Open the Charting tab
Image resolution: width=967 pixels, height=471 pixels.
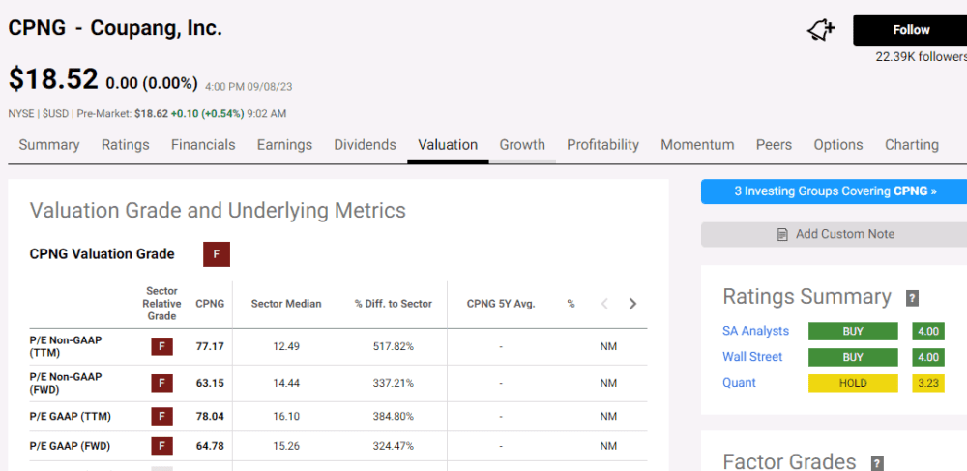point(912,145)
